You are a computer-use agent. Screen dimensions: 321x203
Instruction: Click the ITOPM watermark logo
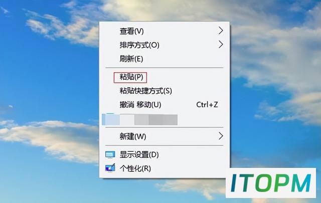click(271, 183)
